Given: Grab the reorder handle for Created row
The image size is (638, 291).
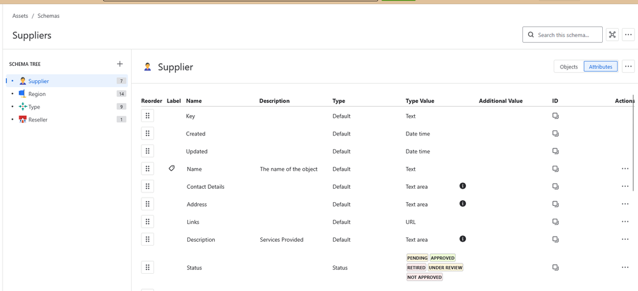Looking at the screenshot, I should pyautogui.click(x=147, y=133).
